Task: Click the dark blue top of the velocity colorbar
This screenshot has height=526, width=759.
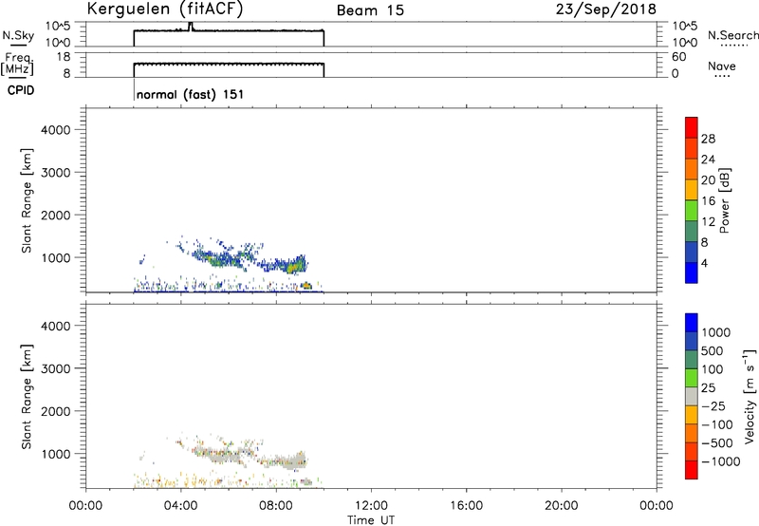Action: pyautogui.click(x=692, y=323)
